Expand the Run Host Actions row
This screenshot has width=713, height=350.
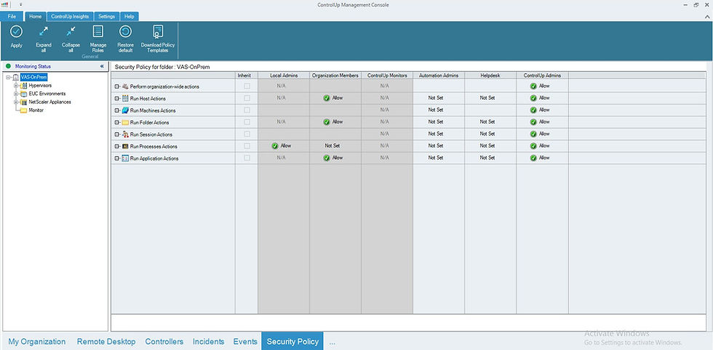tap(117, 99)
